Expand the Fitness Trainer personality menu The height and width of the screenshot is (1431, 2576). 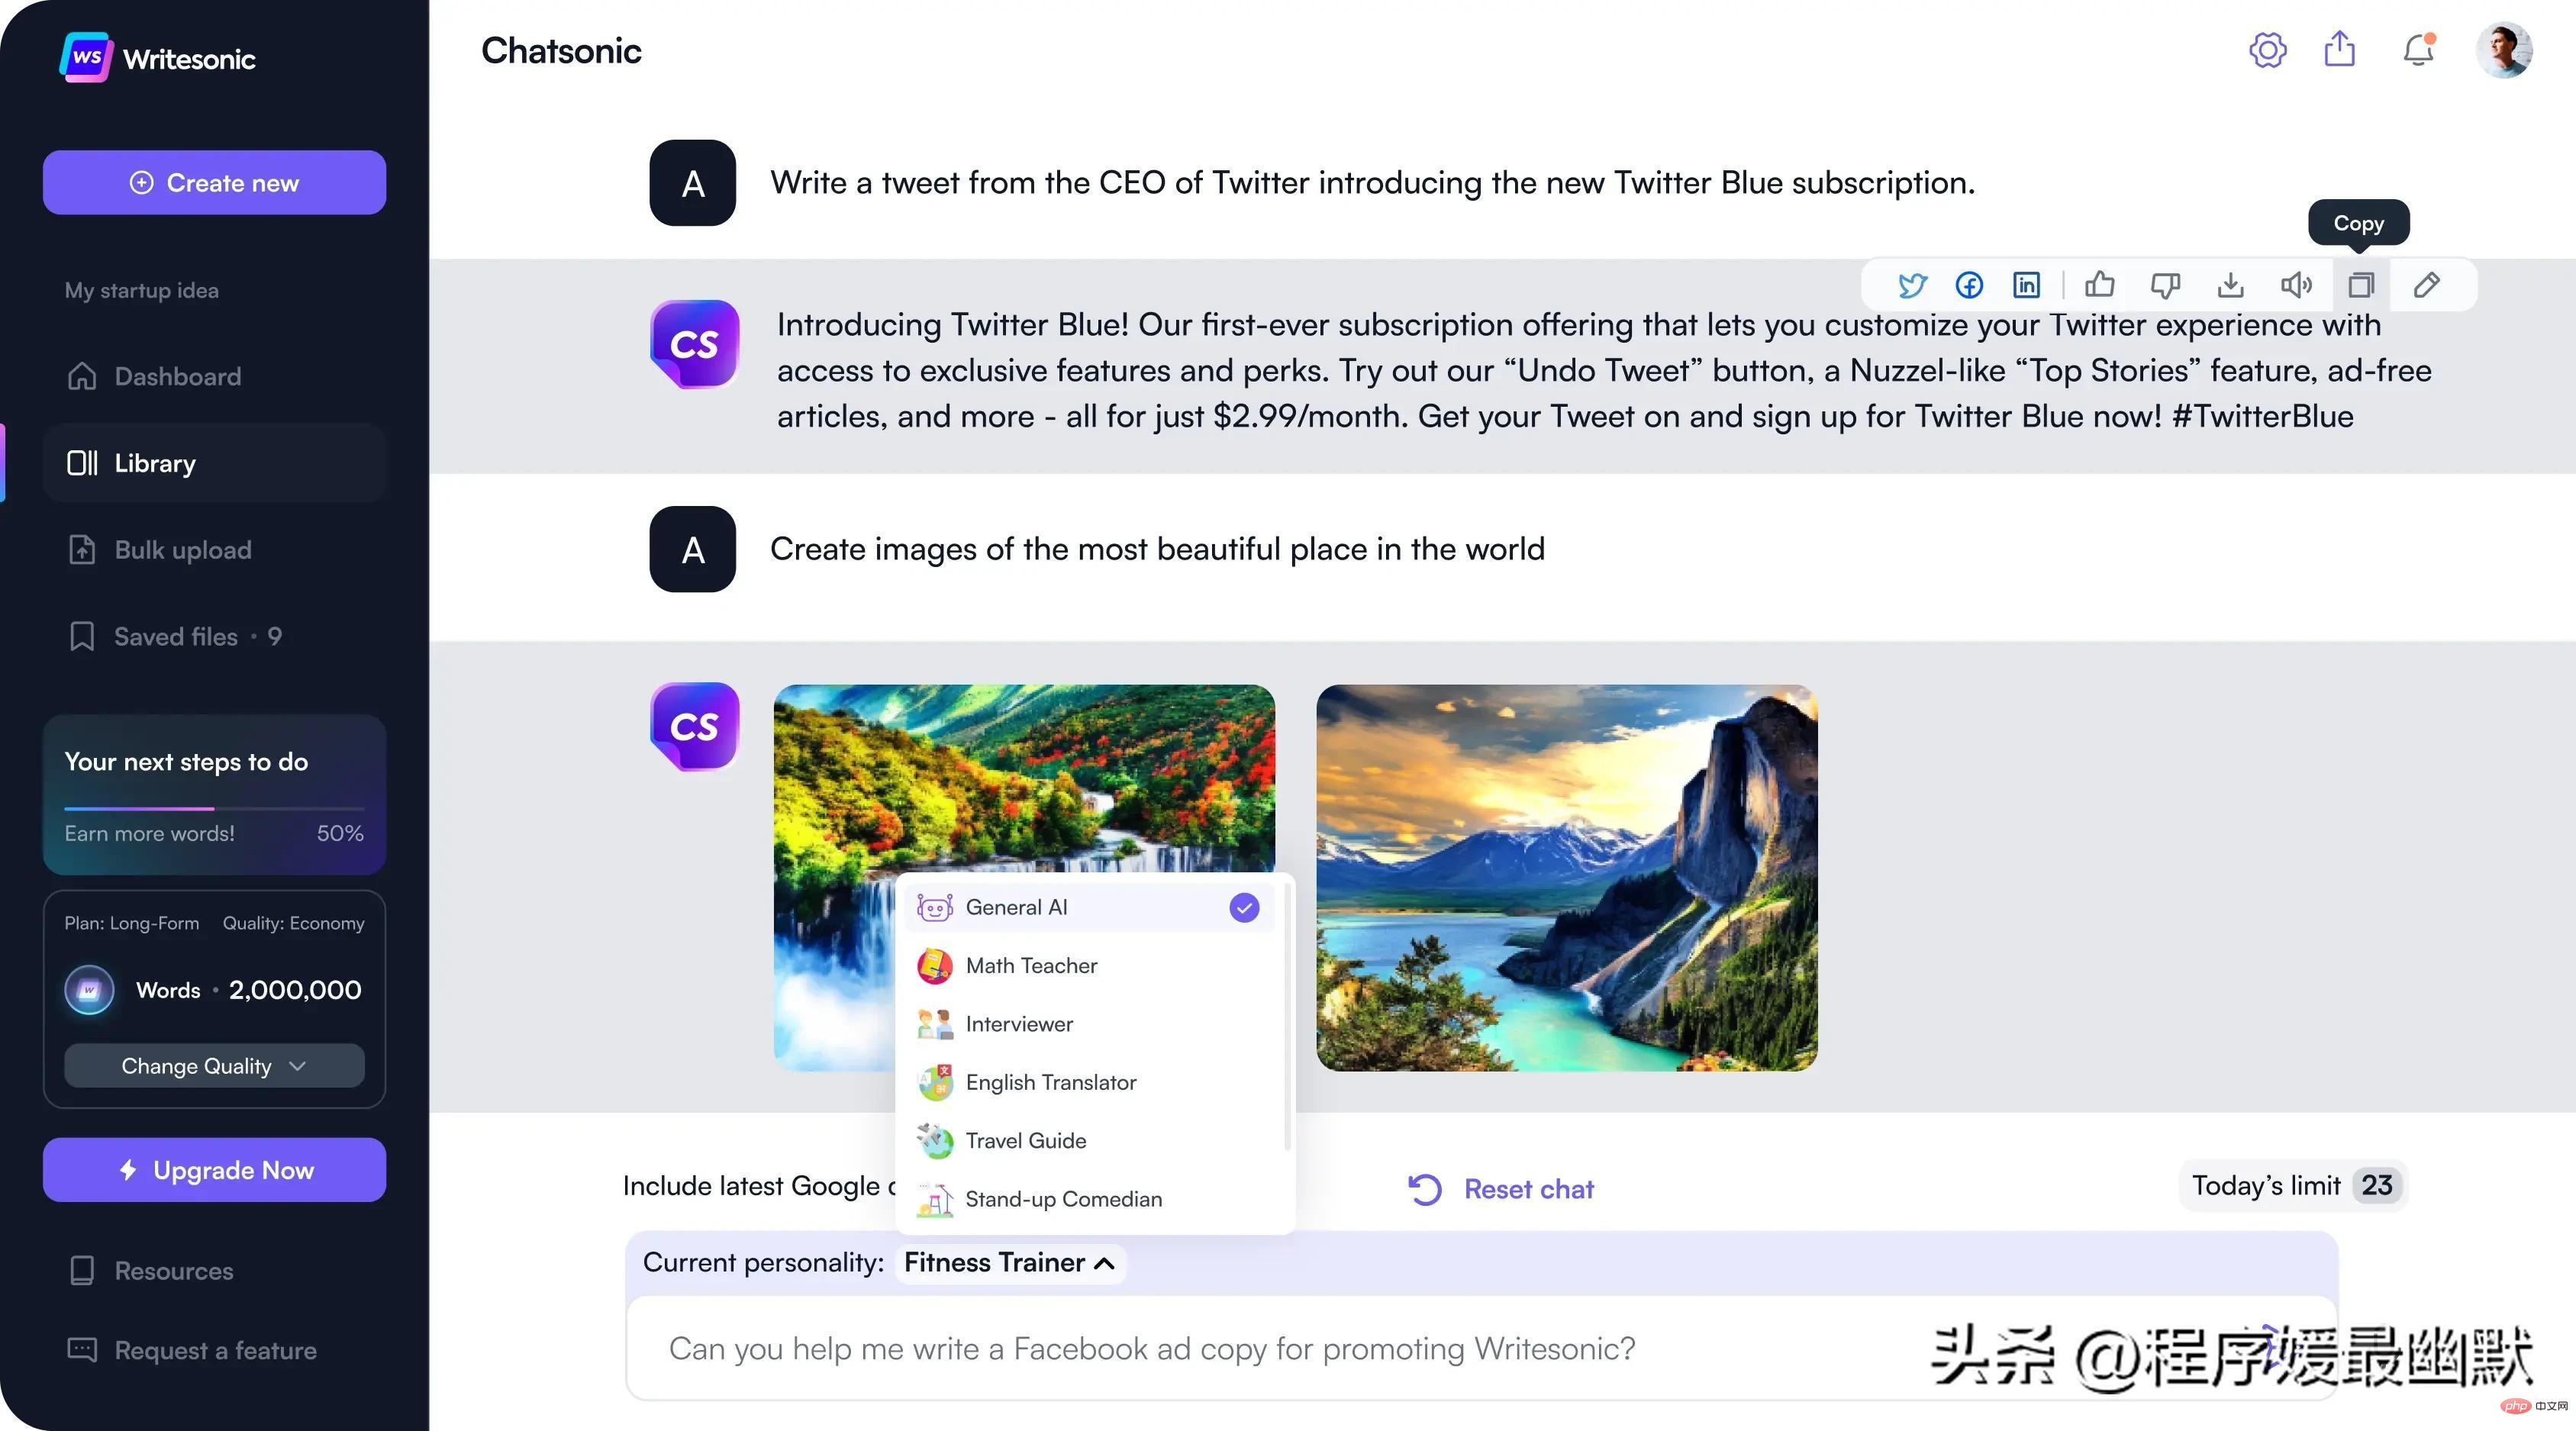pyautogui.click(x=1008, y=1262)
